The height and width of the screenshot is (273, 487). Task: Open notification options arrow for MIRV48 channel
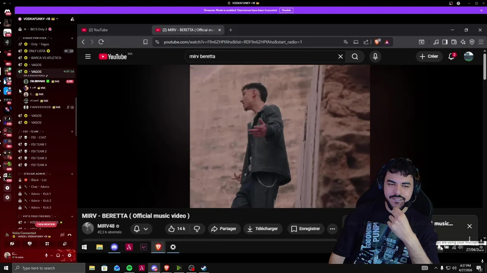pyautogui.click(x=146, y=229)
